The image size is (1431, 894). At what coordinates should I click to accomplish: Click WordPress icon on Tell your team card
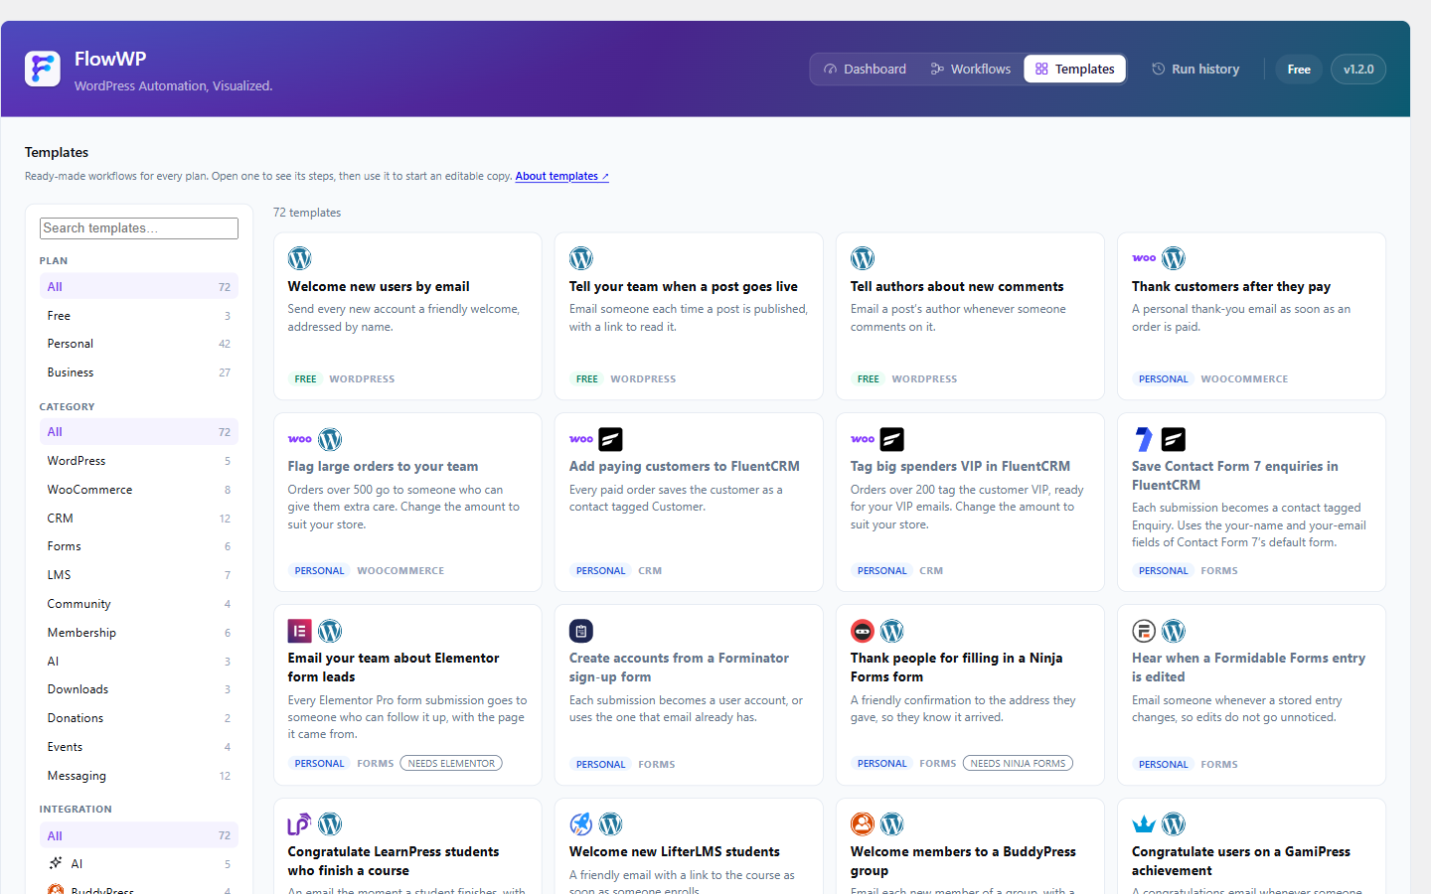pyautogui.click(x=581, y=258)
